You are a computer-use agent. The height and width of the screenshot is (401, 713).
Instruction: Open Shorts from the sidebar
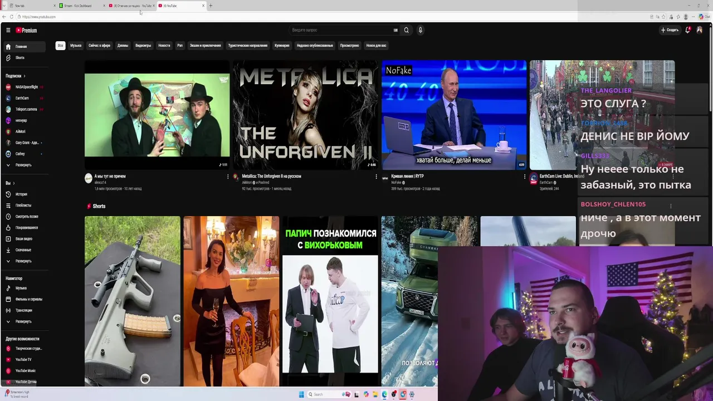(19, 58)
